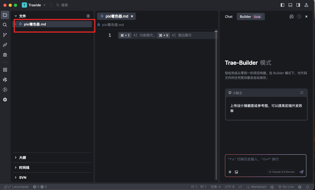Expand the SVN section

click(x=52, y=177)
